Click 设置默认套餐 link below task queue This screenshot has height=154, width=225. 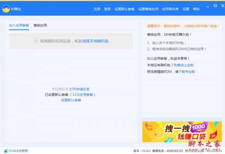71,100
